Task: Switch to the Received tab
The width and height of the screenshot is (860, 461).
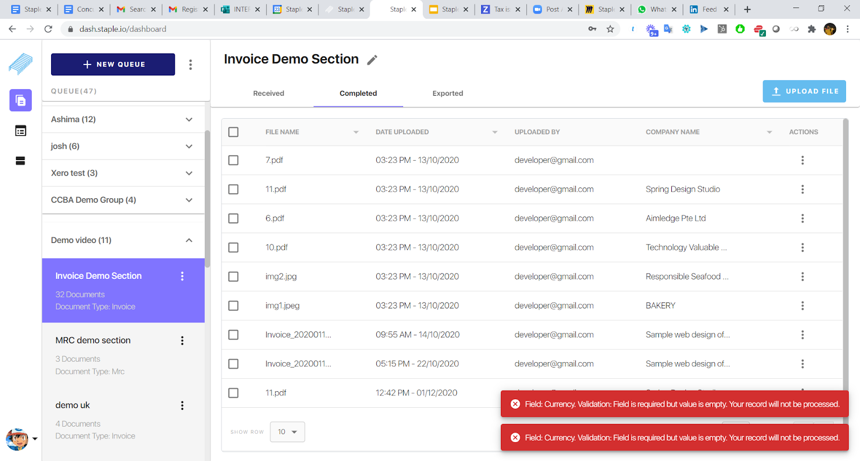Action: (269, 93)
